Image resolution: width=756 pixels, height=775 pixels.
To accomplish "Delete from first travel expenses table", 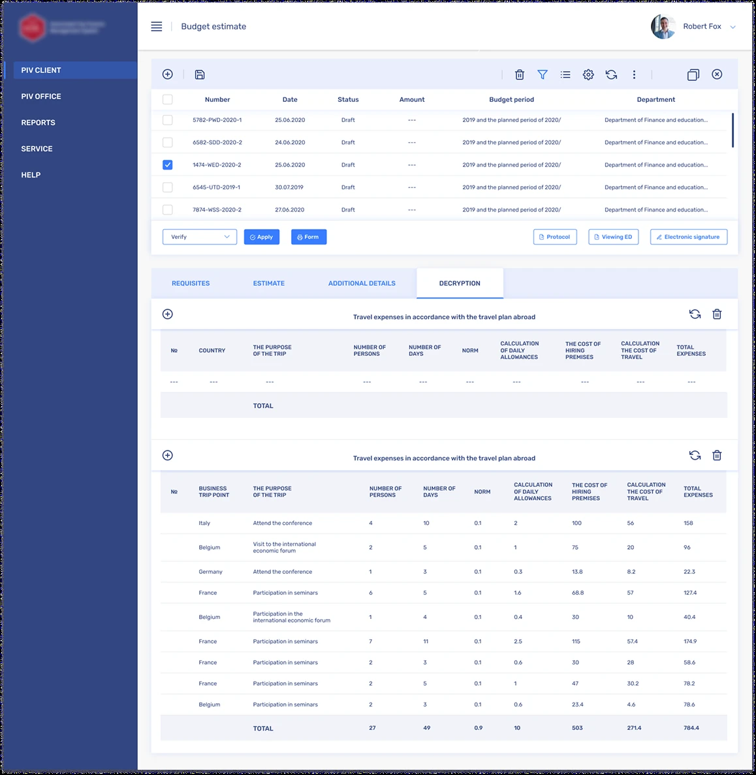I will 716,314.
